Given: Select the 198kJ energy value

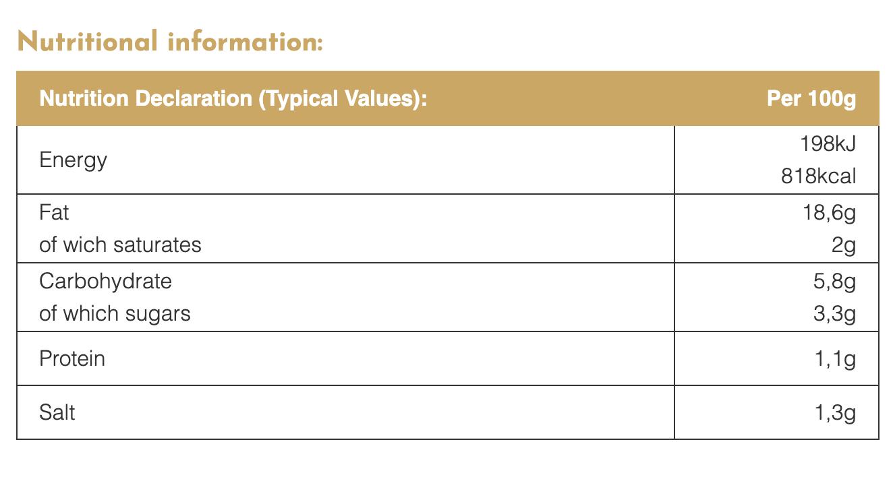Looking at the screenshot, I should click(x=828, y=143).
